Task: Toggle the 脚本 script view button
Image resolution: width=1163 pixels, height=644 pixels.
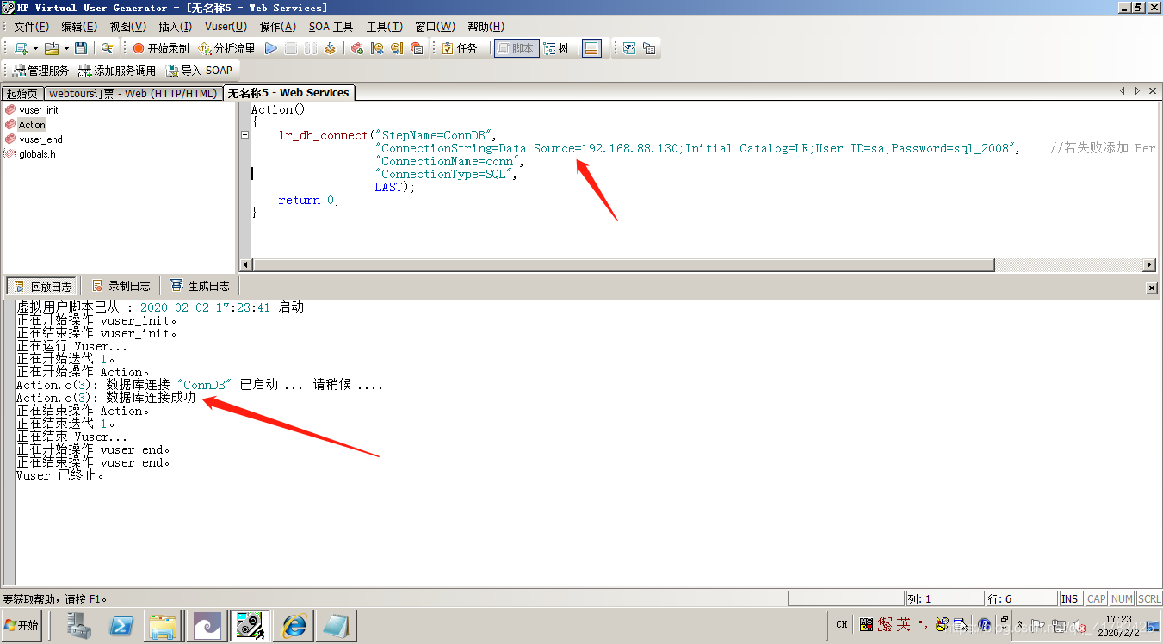Action: point(517,48)
